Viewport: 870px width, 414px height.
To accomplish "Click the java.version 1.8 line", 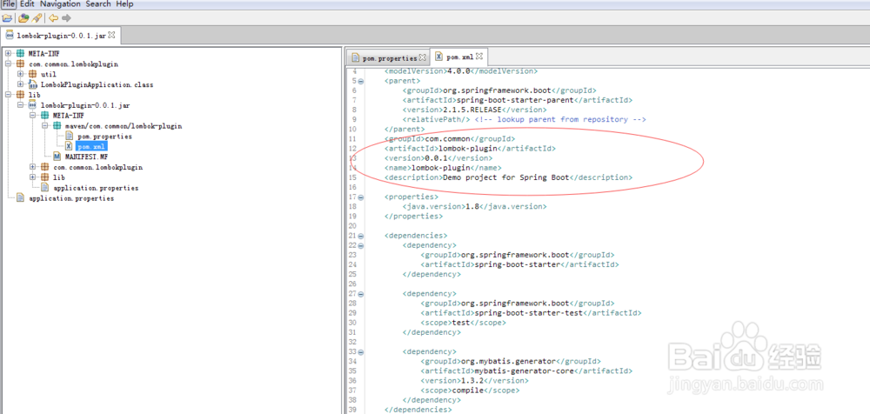I will pyautogui.click(x=474, y=206).
